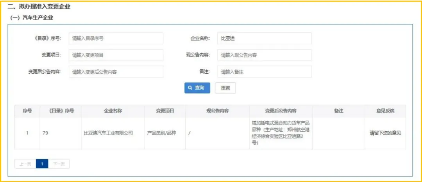Click the (一) 汽车生产企业 subheading
The height and width of the screenshot is (182, 422).
(32, 18)
